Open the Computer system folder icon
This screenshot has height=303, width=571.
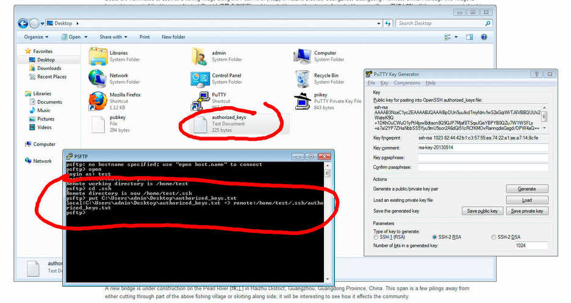point(302,56)
